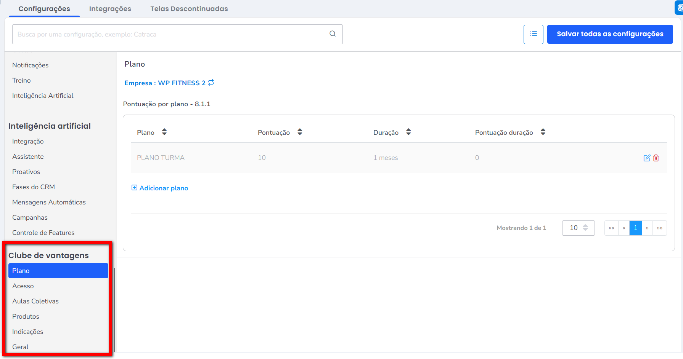
Task: Edit the PLANO TURMA row
Action: tap(647, 158)
